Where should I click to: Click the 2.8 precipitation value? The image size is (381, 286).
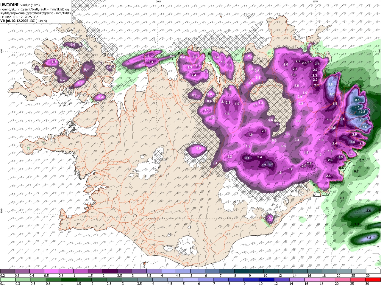[x=335, y=103]
